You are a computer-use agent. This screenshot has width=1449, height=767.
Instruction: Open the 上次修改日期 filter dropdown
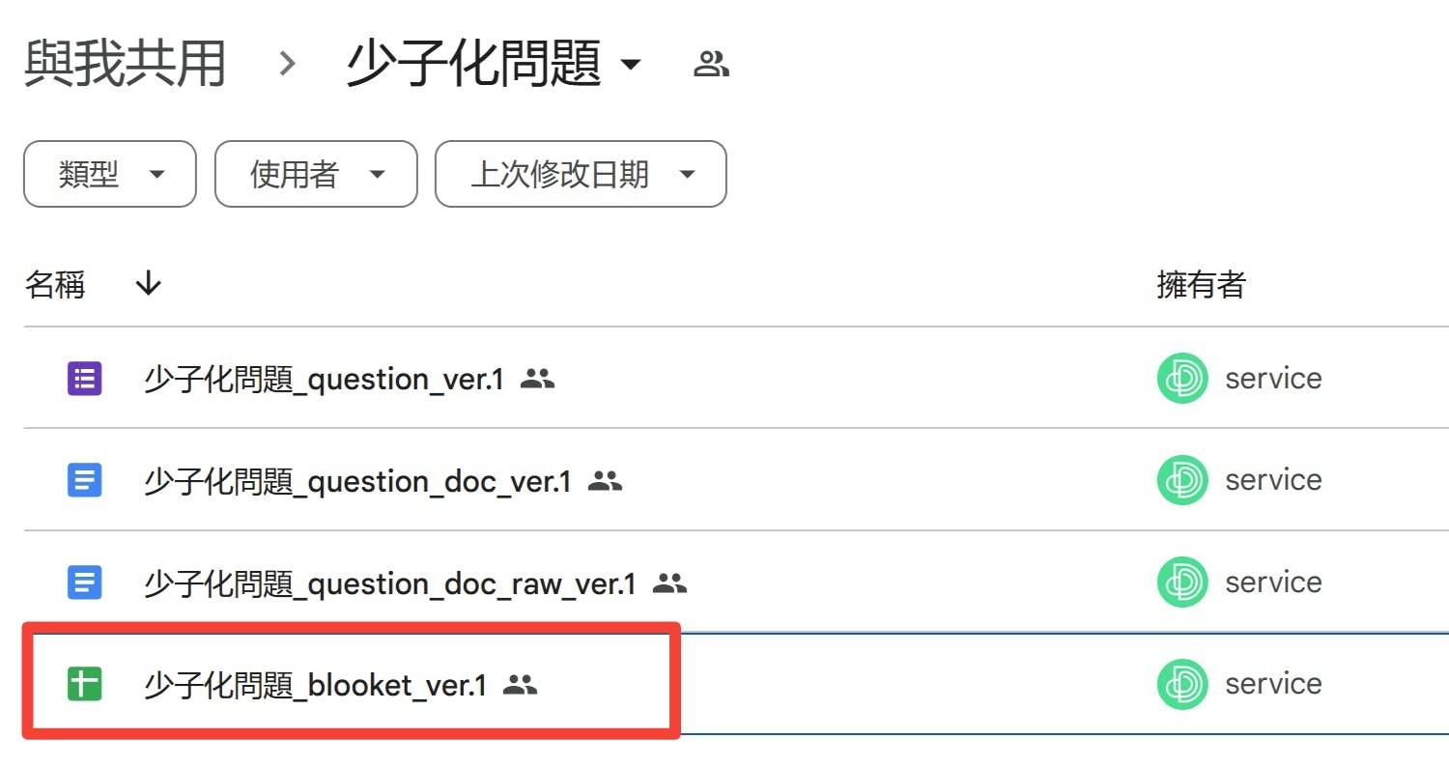(581, 174)
